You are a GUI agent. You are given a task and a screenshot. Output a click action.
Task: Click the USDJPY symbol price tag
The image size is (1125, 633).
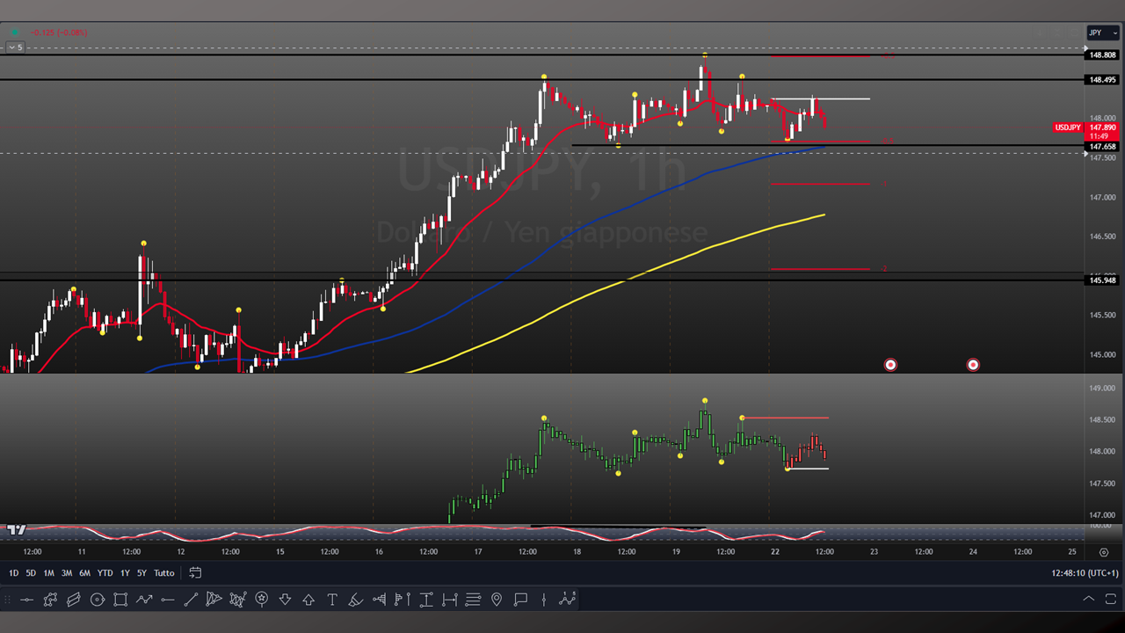coord(1068,127)
